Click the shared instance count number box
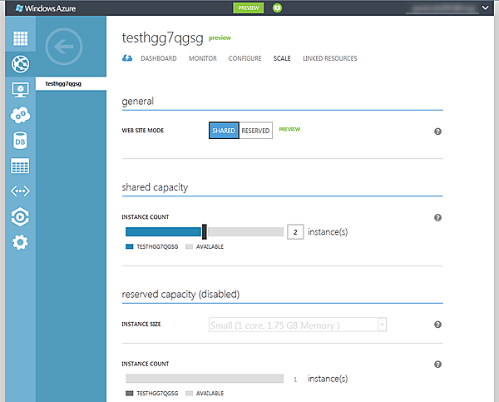499x402 pixels. (x=294, y=232)
